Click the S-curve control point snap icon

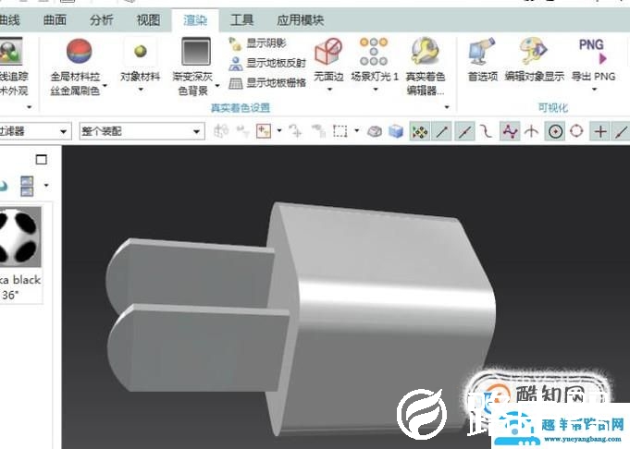[487, 131]
